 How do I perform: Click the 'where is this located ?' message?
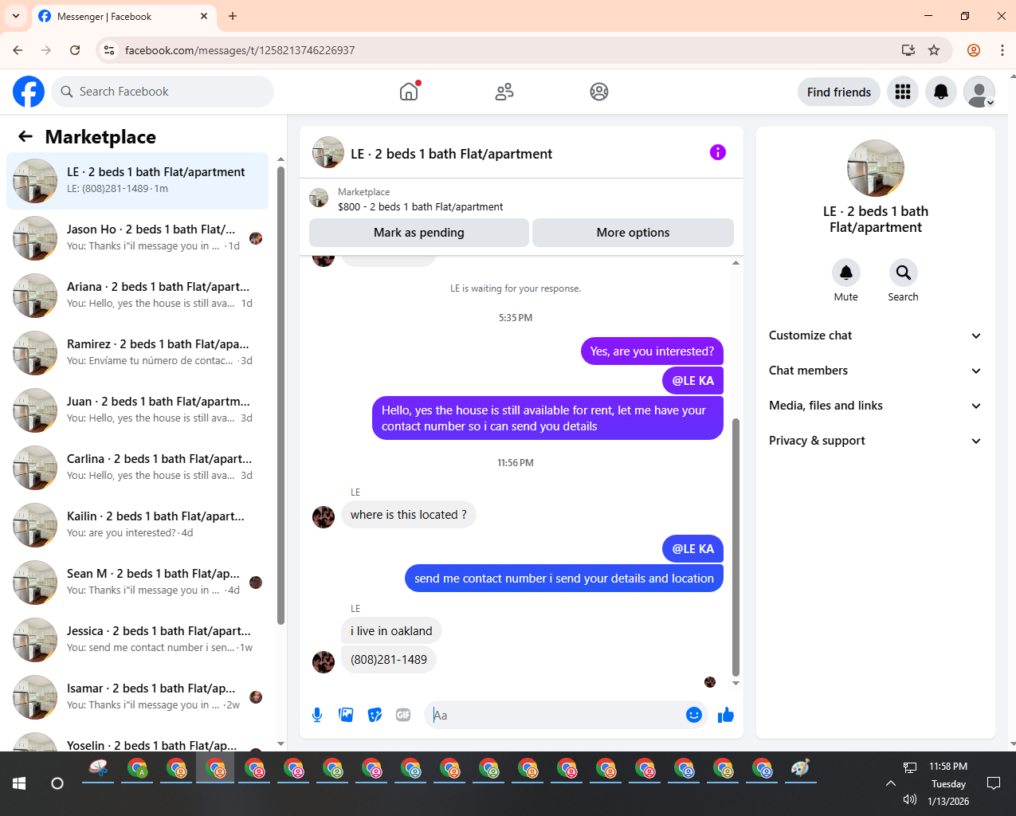(x=409, y=515)
